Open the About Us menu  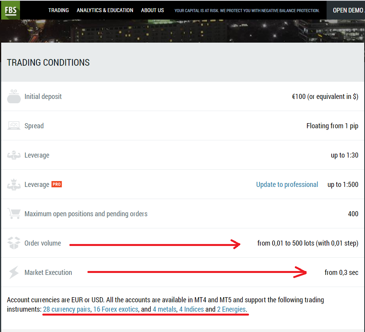tap(153, 10)
